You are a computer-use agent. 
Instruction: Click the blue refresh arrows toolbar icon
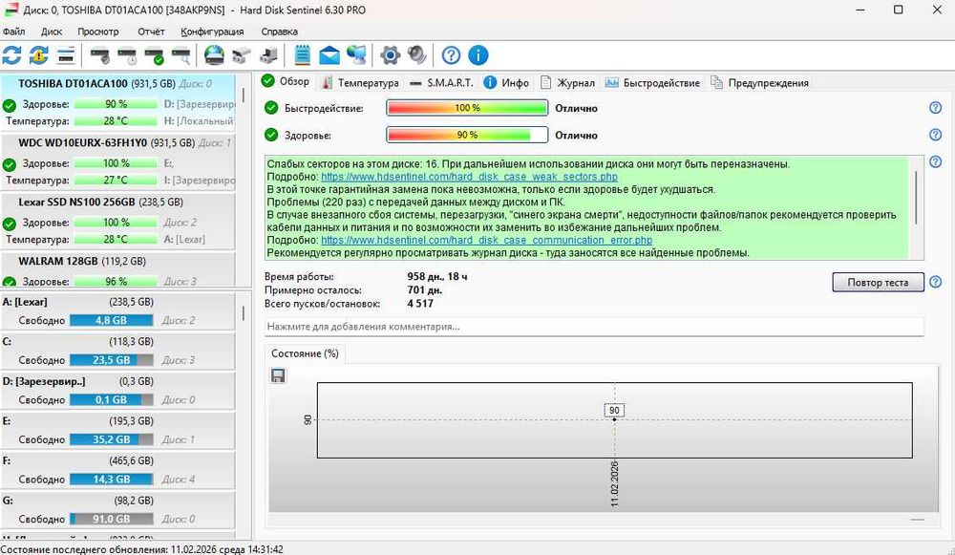click(x=11, y=55)
